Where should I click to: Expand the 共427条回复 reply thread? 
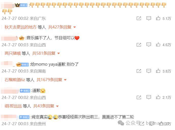62,27
